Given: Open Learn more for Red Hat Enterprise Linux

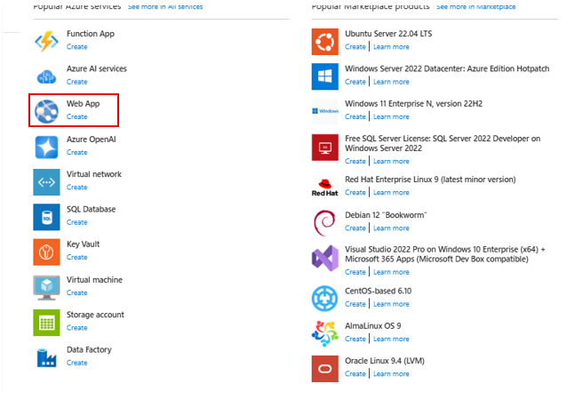Looking at the screenshot, I should coord(391,193).
